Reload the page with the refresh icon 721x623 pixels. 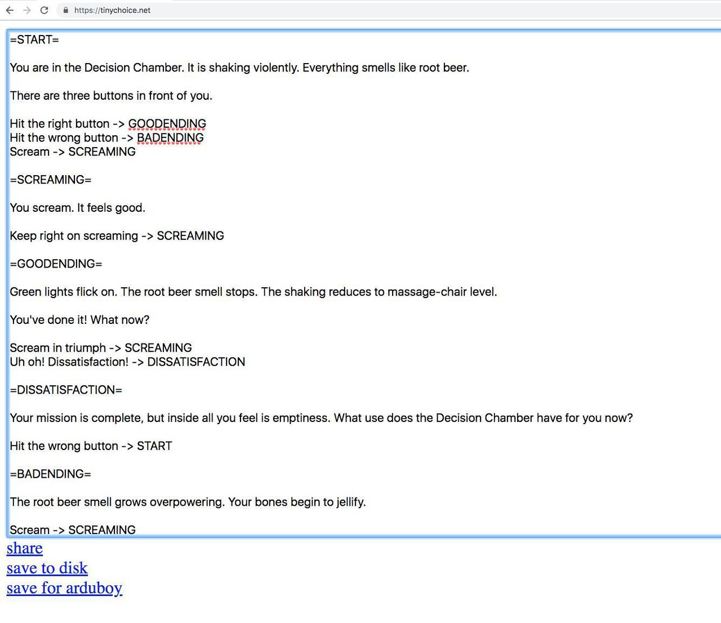44,10
